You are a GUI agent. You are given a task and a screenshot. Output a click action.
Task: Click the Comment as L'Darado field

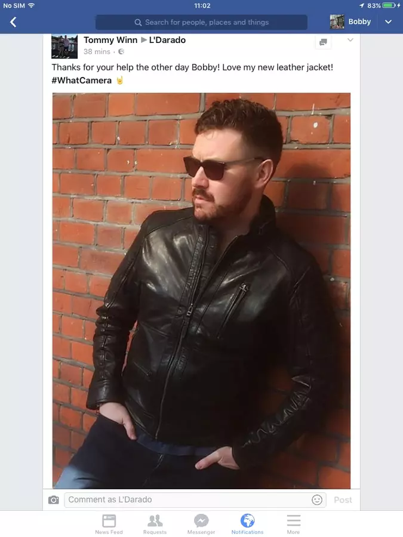(195, 499)
